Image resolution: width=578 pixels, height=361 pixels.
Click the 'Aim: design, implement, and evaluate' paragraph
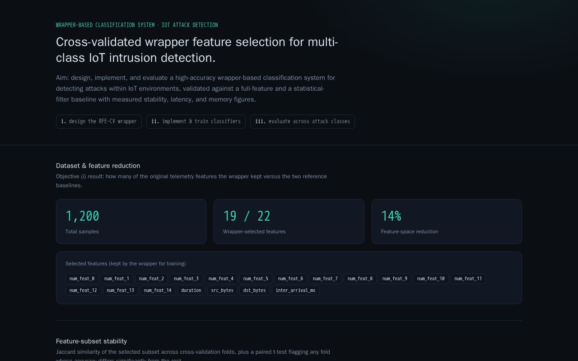coord(196,88)
